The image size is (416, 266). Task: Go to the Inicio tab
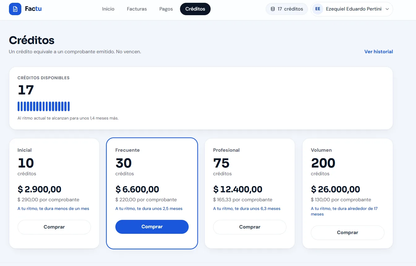[x=108, y=9]
